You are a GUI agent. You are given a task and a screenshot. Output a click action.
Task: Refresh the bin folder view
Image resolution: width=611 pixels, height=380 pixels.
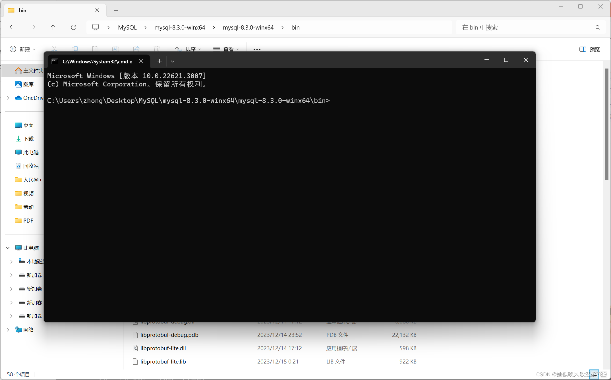[x=74, y=27]
